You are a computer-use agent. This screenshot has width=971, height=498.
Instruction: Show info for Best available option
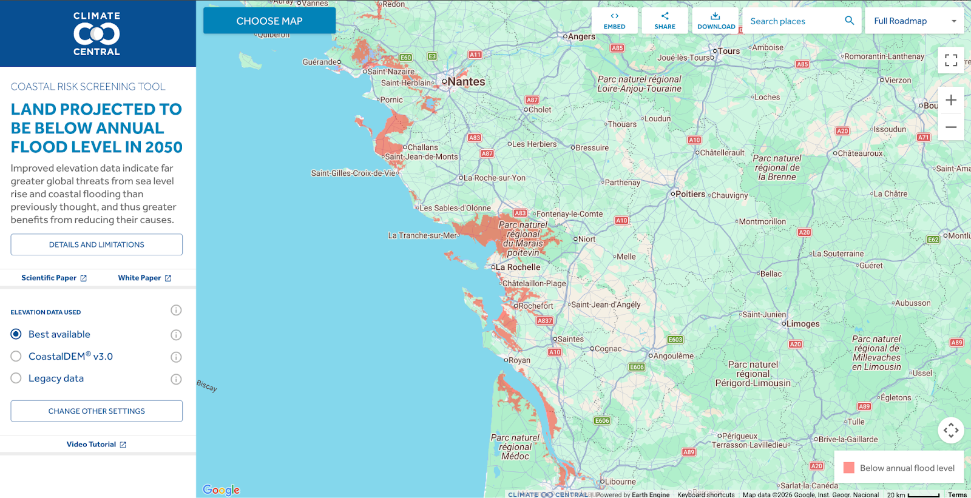(x=176, y=335)
